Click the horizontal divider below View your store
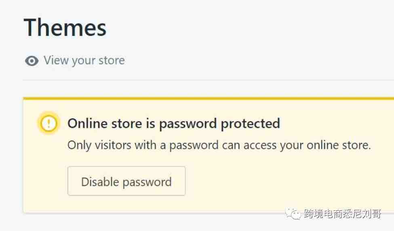This screenshot has width=394, height=231. click(209, 80)
